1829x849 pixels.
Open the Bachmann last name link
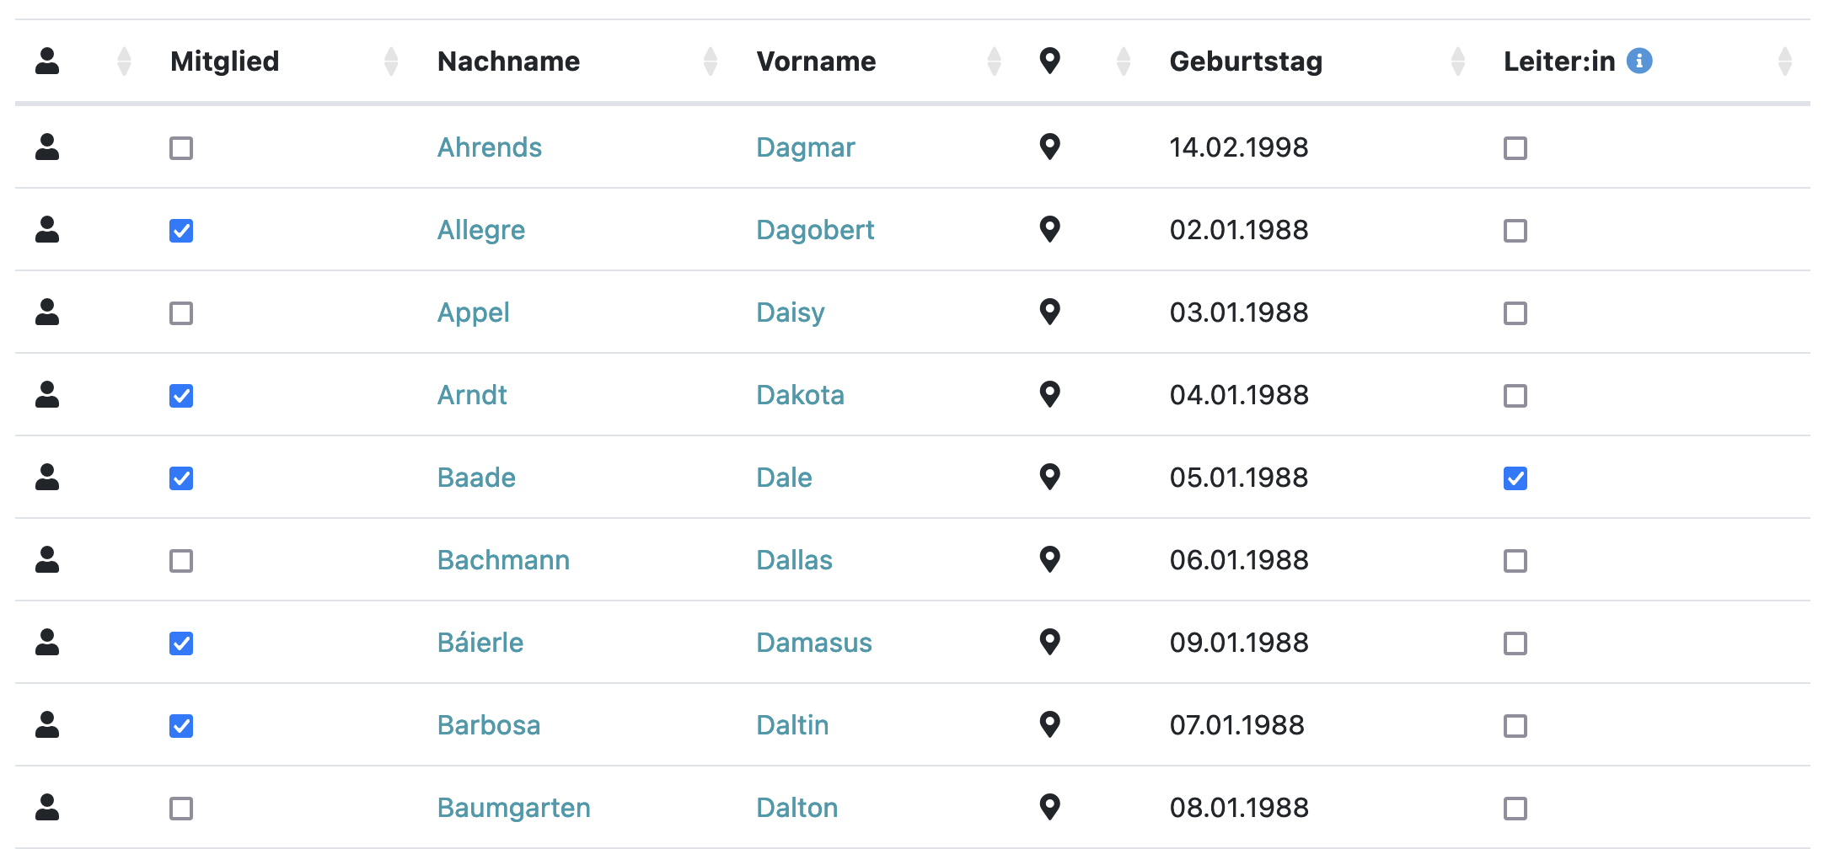(x=503, y=560)
